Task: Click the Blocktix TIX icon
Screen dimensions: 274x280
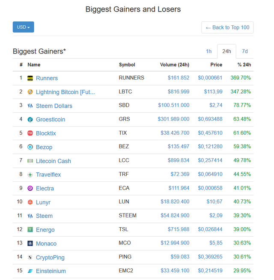Action: [x=30, y=133]
